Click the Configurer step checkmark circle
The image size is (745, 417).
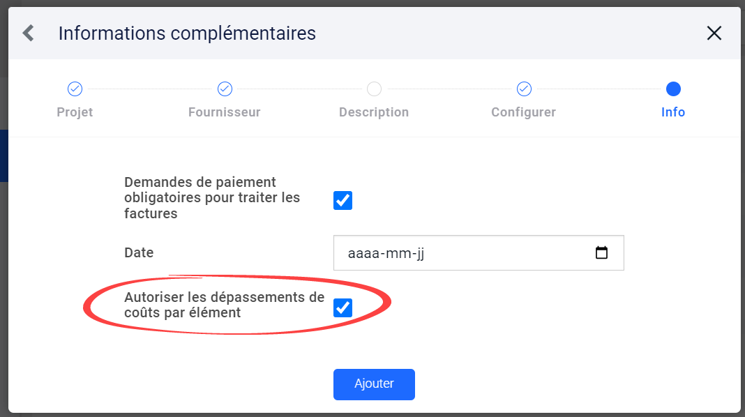click(x=524, y=89)
